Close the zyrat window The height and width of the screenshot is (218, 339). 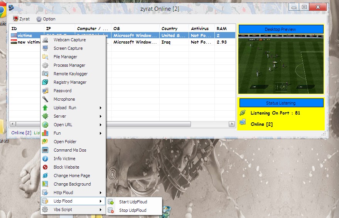click(x=318, y=7)
